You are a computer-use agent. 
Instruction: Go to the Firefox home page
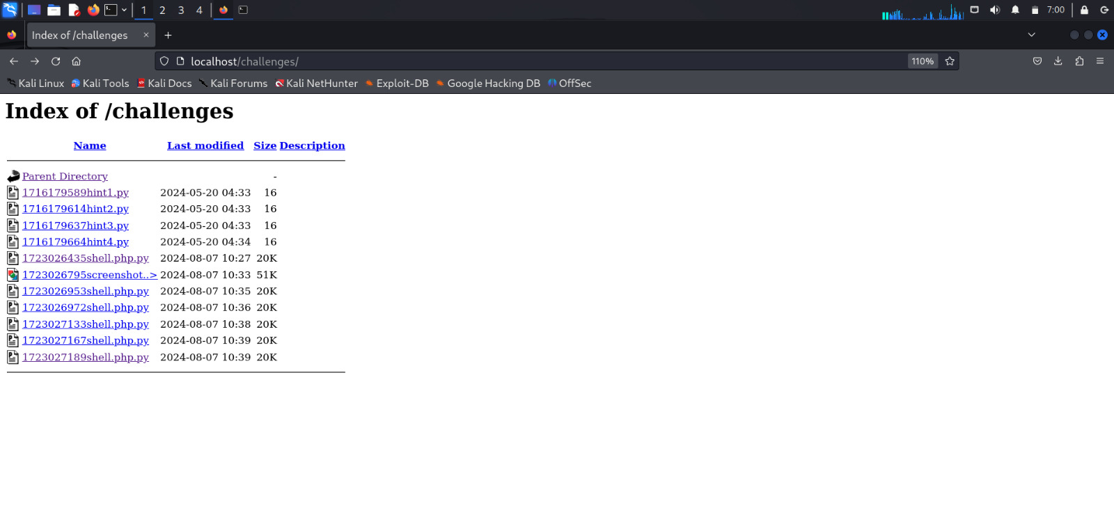pos(77,61)
